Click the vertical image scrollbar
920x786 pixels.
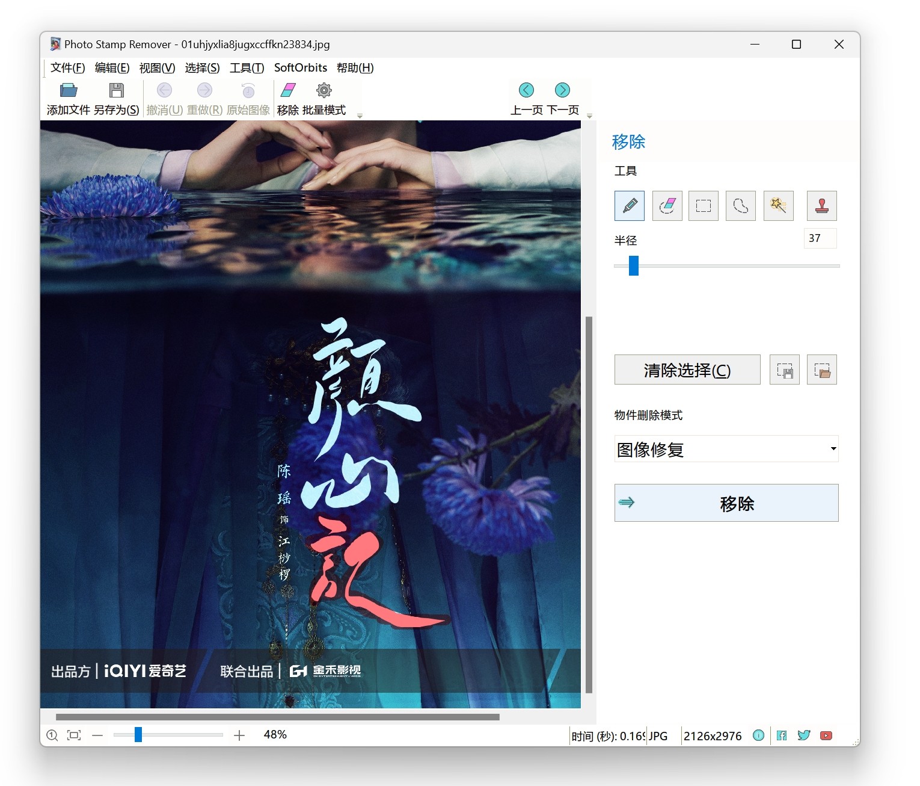[589, 504]
